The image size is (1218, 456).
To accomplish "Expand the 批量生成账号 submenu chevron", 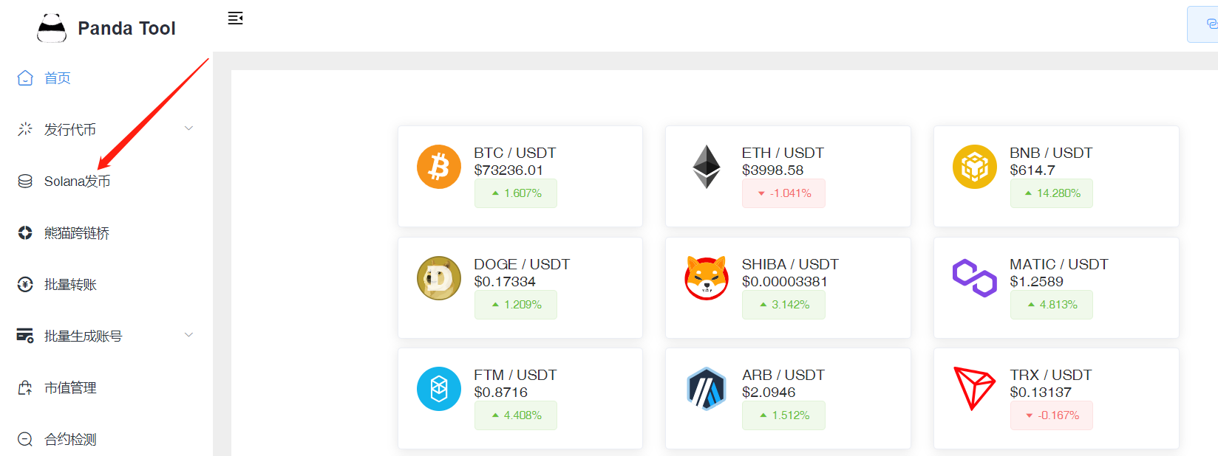I will tap(189, 335).
